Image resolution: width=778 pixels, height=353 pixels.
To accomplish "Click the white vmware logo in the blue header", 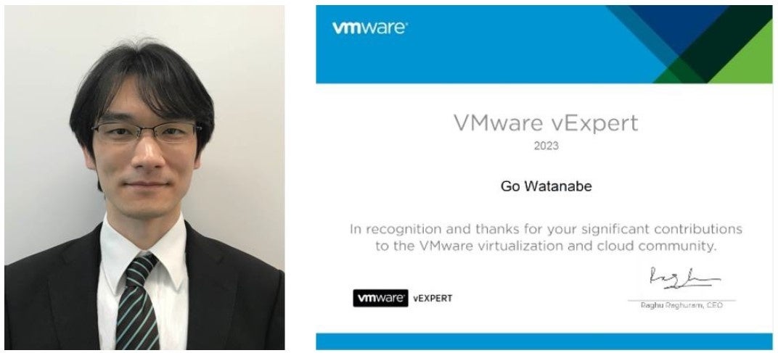I will 369,28.
